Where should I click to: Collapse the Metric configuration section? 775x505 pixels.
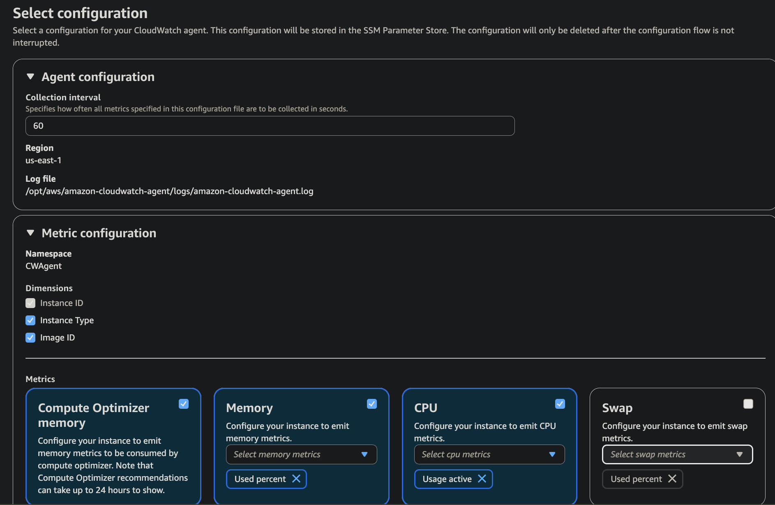30,233
